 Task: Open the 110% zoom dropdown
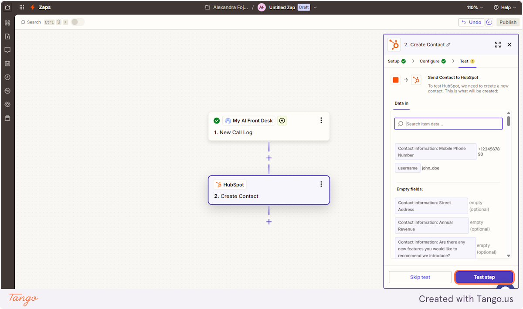tap(475, 7)
